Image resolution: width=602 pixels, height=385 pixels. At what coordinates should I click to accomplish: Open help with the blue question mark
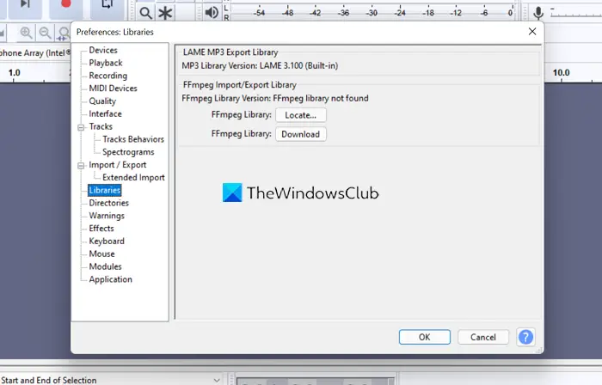tap(525, 337)
